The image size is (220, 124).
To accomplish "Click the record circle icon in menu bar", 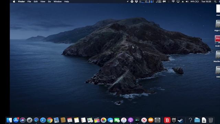I will pos(132,1).
